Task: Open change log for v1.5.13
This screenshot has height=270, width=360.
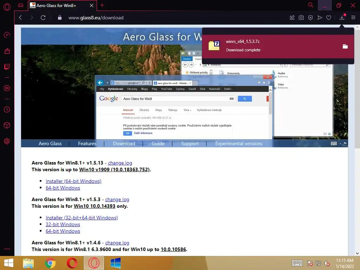Action: point(120,163)
